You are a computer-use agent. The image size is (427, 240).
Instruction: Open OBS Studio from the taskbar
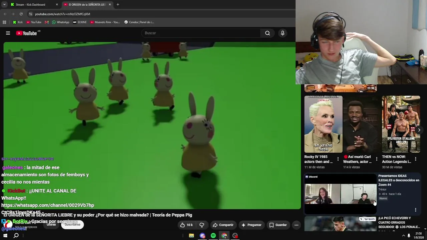click(235, 236)
